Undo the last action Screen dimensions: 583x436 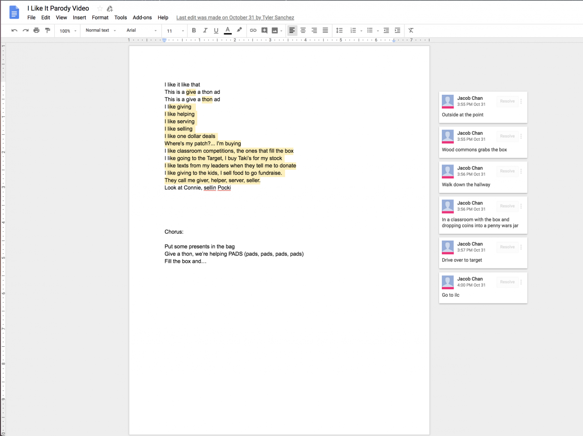click(15, 31)
